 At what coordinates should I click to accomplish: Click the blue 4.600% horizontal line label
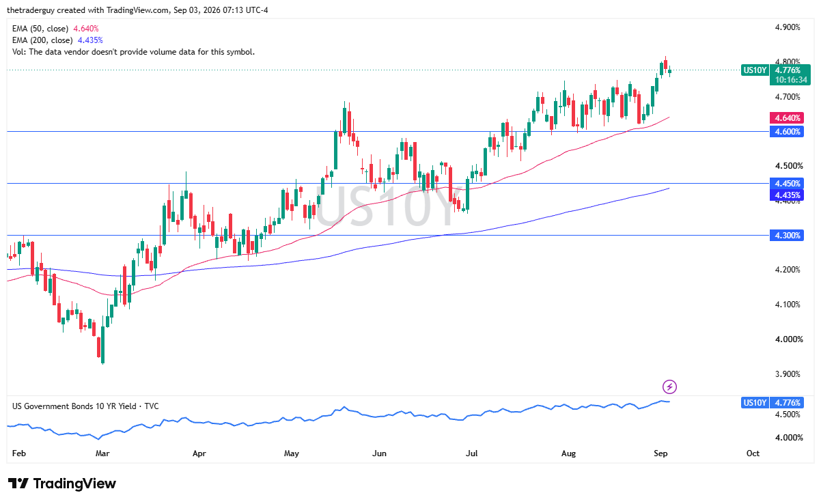point(788,131)
